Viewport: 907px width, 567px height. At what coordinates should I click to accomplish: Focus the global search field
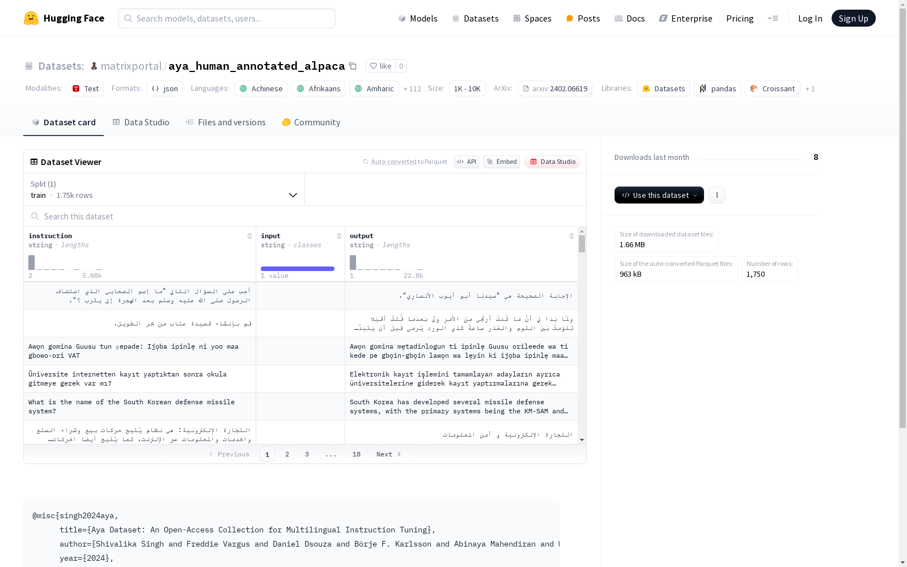(227, 18)
